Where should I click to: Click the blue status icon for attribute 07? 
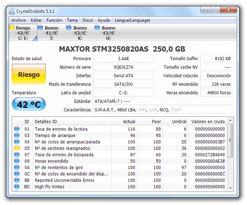coord(17,155)
